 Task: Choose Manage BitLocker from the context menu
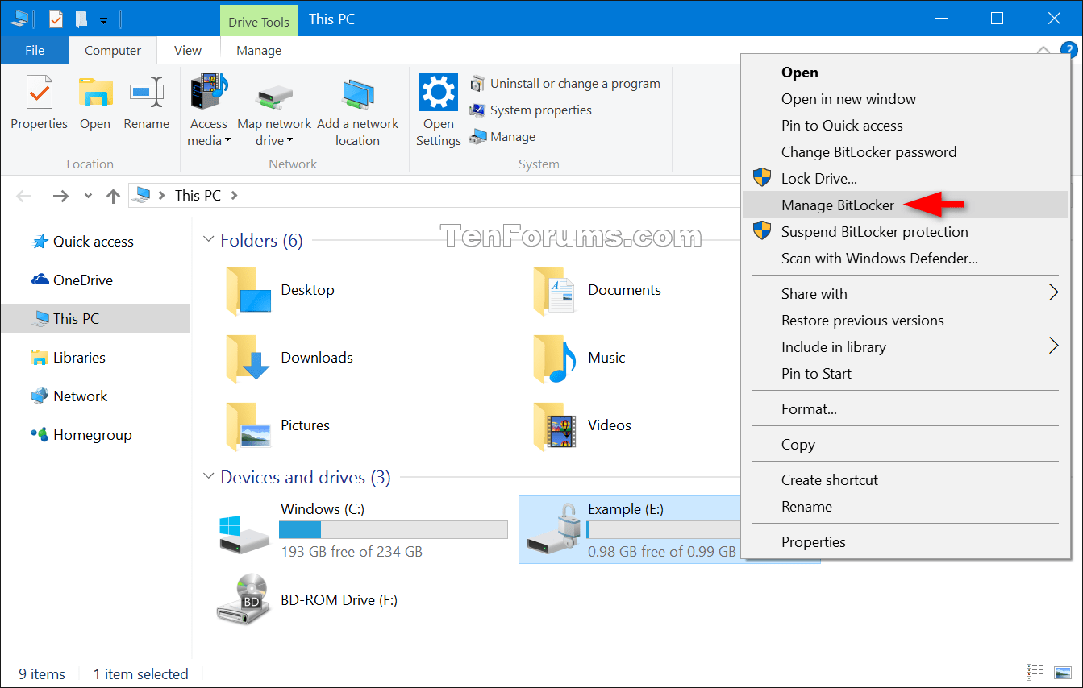(x=838, y=205)
